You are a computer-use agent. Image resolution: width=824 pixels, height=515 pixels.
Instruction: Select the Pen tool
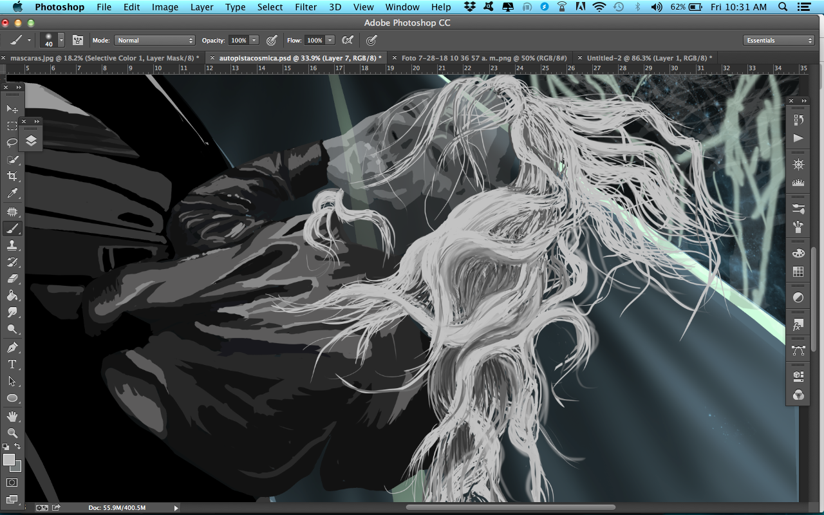(x=12, y=348)
